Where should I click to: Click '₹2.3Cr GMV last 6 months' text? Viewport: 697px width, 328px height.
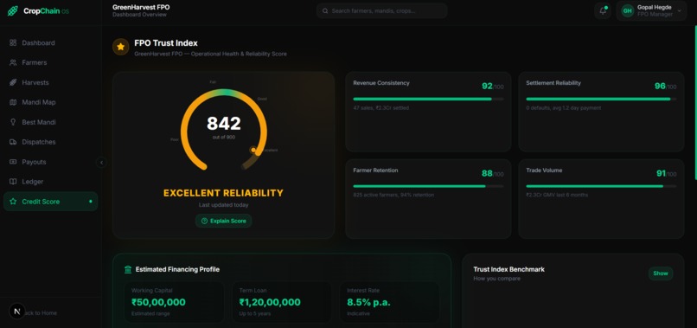coord(557,195)
